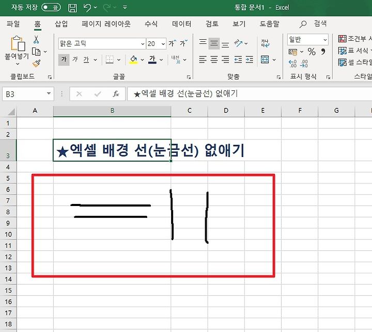
Task: Click the 표 서식 format as table button
Action: (x=355, y=50)
